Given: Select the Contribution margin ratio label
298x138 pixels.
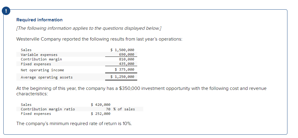Looking at the screenshot, I should [48, 109].
